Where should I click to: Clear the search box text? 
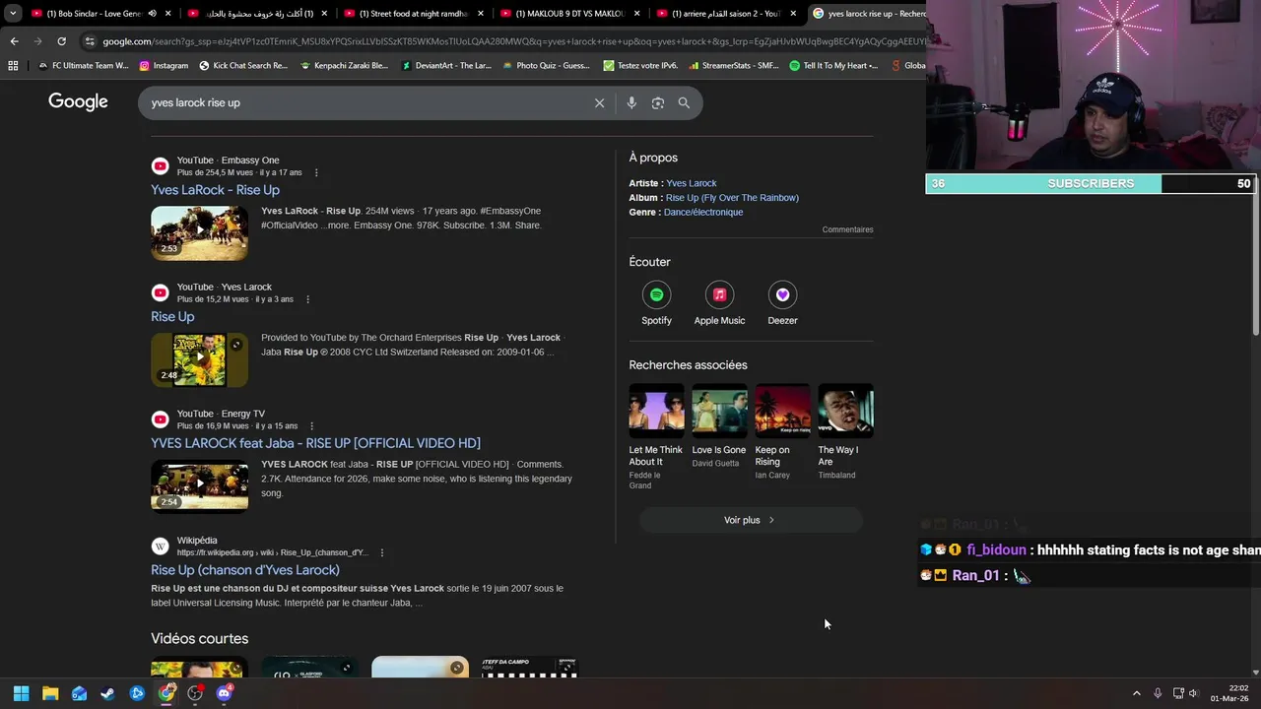coord(599,102)
